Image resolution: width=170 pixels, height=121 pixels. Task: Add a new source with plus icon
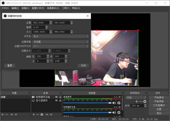(x=33, y=115)
